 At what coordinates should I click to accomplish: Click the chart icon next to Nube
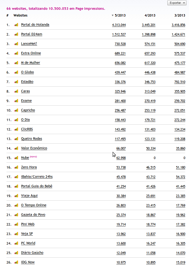click(16, 158)
